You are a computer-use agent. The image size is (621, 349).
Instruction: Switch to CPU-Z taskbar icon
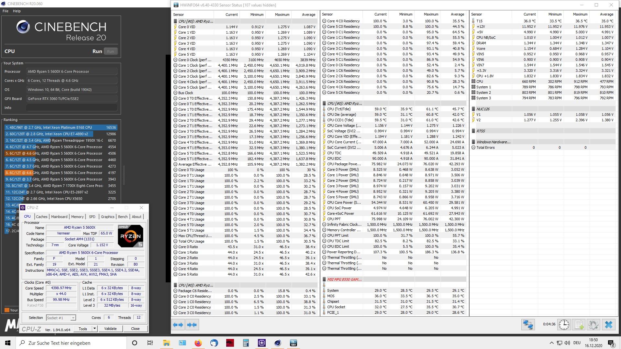(261, 343)
